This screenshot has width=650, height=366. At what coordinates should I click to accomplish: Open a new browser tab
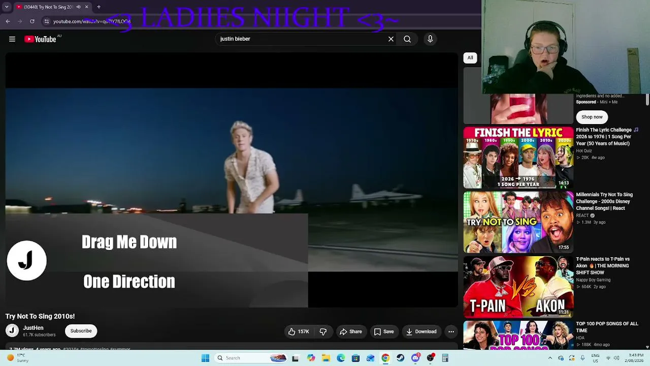(99, 7)
